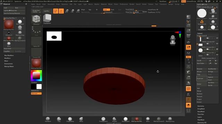The width and height of the screenshot is (222, 124).
Task: Click the QuickSave button
Action: [x=163, y=1]
